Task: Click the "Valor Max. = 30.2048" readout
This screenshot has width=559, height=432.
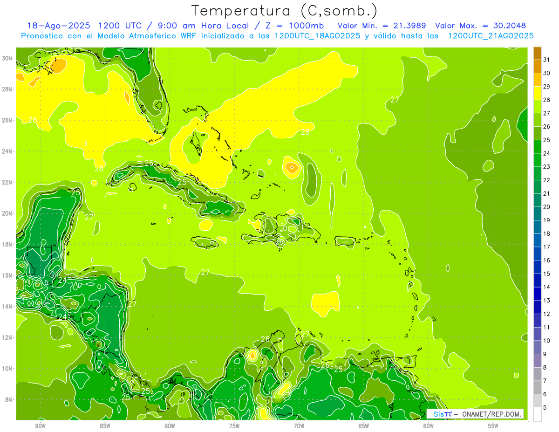Action: (480, 26)
